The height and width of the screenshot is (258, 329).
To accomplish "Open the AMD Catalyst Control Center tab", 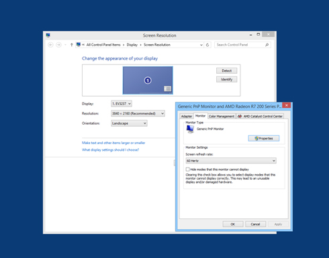I will 261,117.
